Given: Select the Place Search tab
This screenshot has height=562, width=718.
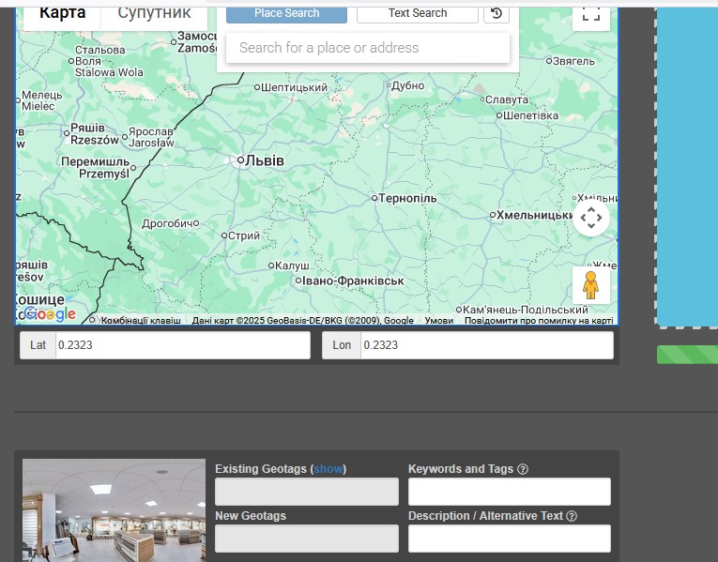Looking at the screenshot, I should tap(286, 13).
